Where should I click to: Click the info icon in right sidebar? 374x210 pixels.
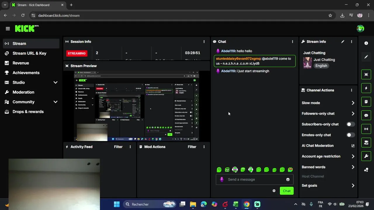(x=366, y=43)
